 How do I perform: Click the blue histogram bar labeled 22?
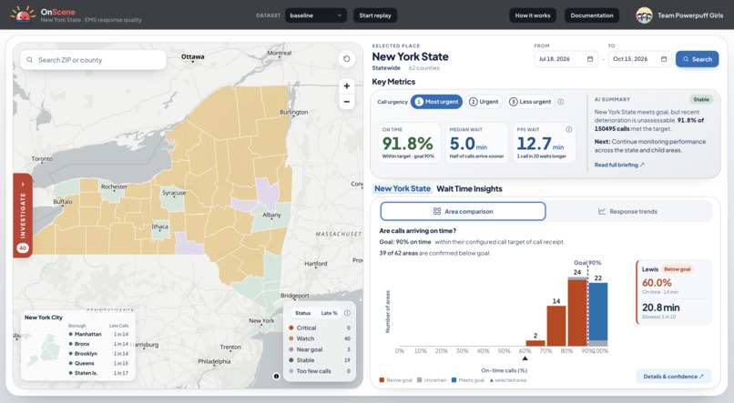tap(597, 311)
